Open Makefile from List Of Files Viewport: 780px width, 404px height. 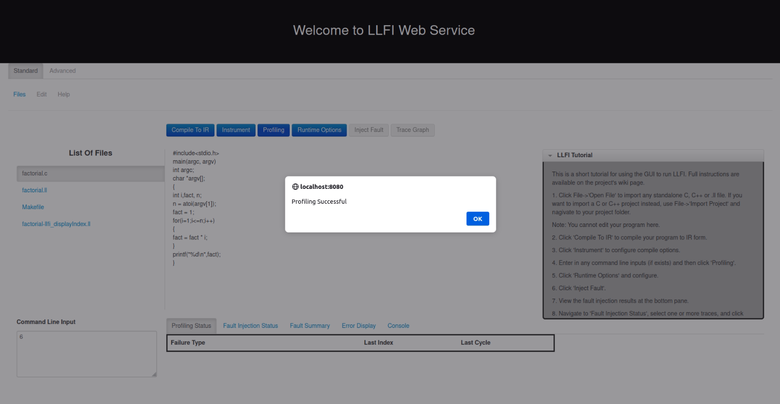(x=33, y=207)
